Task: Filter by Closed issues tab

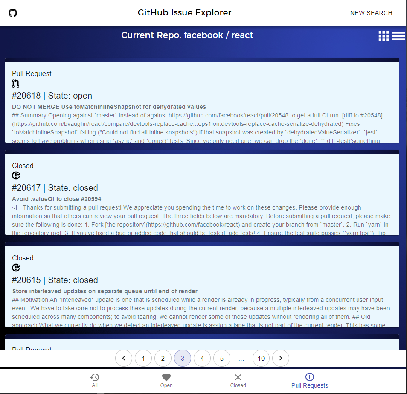Action: pyautogui.click(x=238, y=380)
